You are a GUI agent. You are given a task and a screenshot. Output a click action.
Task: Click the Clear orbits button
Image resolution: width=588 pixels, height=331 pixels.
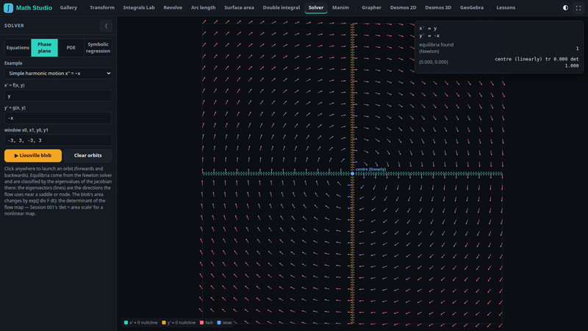click(87, 156)
